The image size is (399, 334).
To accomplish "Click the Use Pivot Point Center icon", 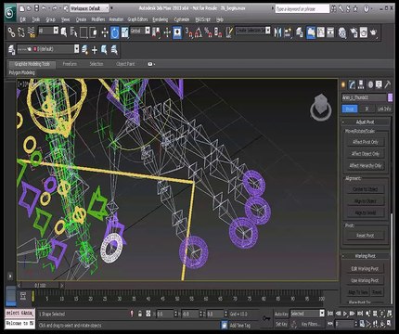I will [x=156, y=32].
